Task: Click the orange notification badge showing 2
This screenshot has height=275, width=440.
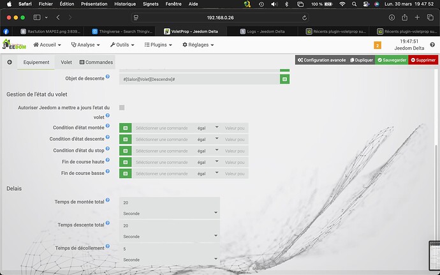Action: pos(378,45)
